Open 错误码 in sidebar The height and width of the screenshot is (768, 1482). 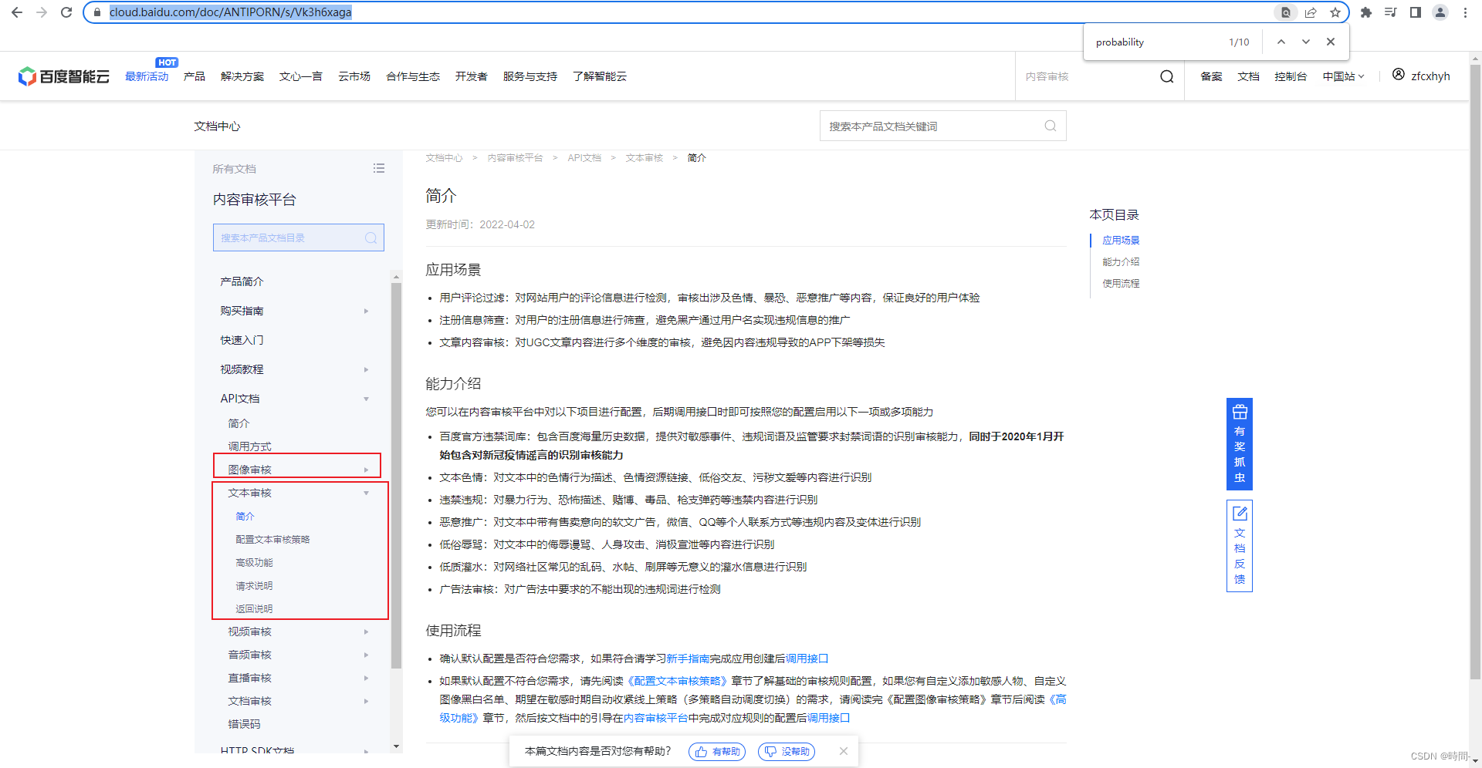[244, 724]
